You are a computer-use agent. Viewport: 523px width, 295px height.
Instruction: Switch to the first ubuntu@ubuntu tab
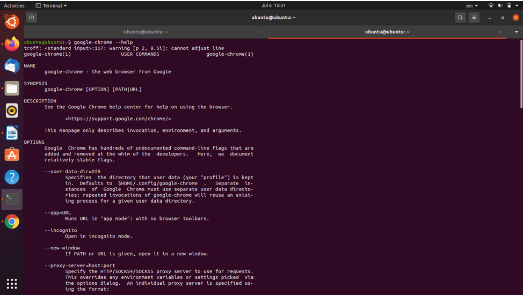click(x=146, y=32)
